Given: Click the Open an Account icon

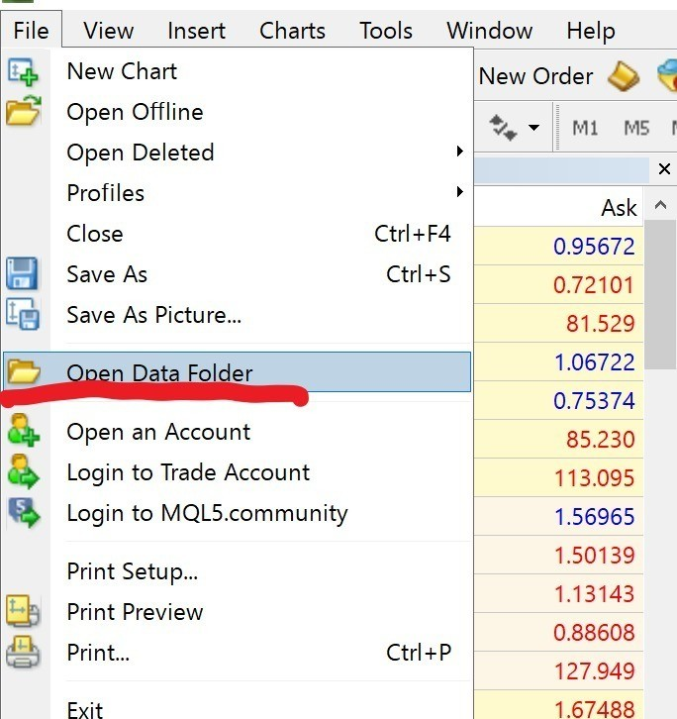Looking at the screenshot, I should click(22, 432).
